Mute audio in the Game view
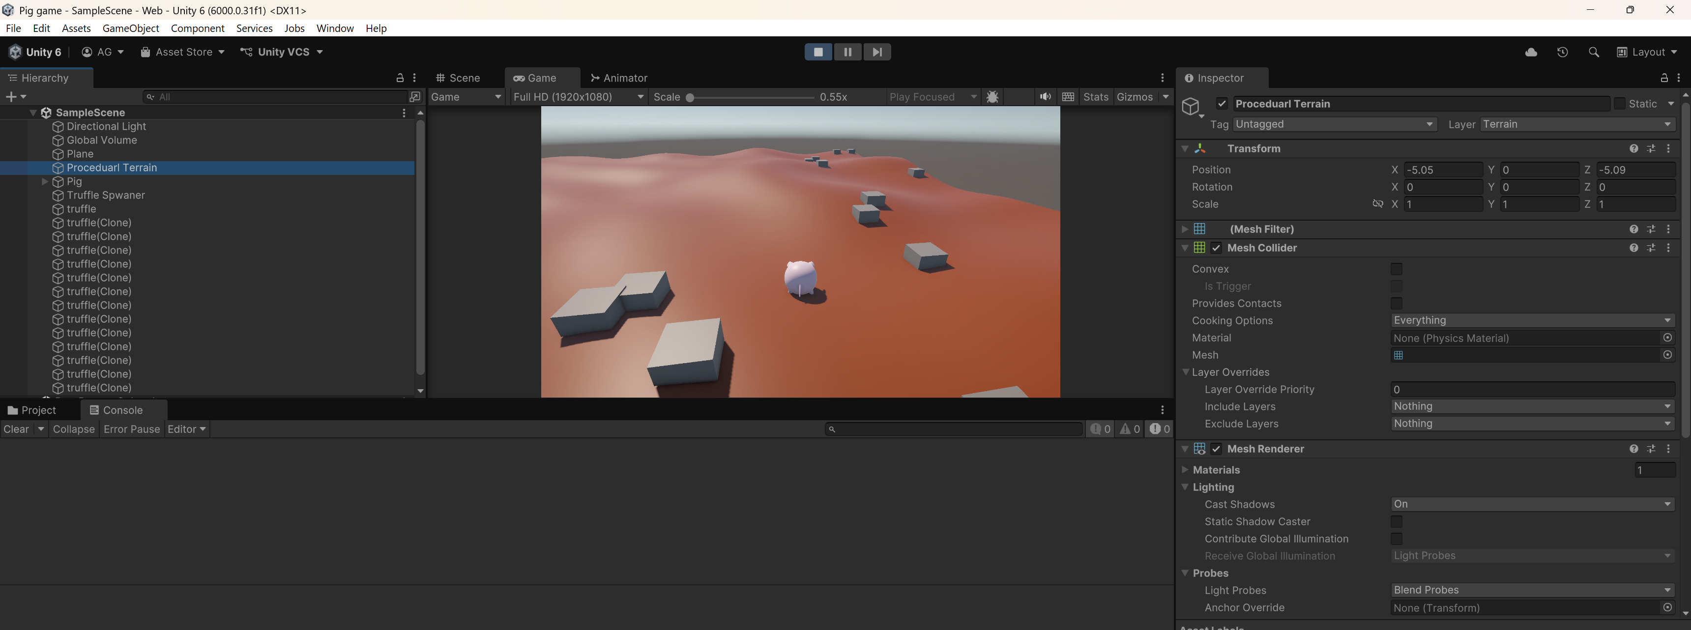1691x630 pixels. tap(1045, 96)
